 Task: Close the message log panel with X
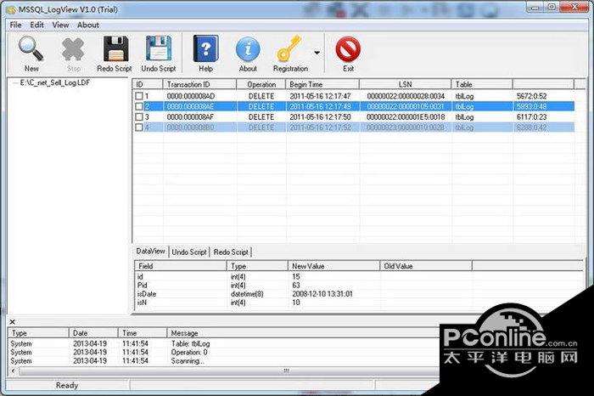pos(12,322)
